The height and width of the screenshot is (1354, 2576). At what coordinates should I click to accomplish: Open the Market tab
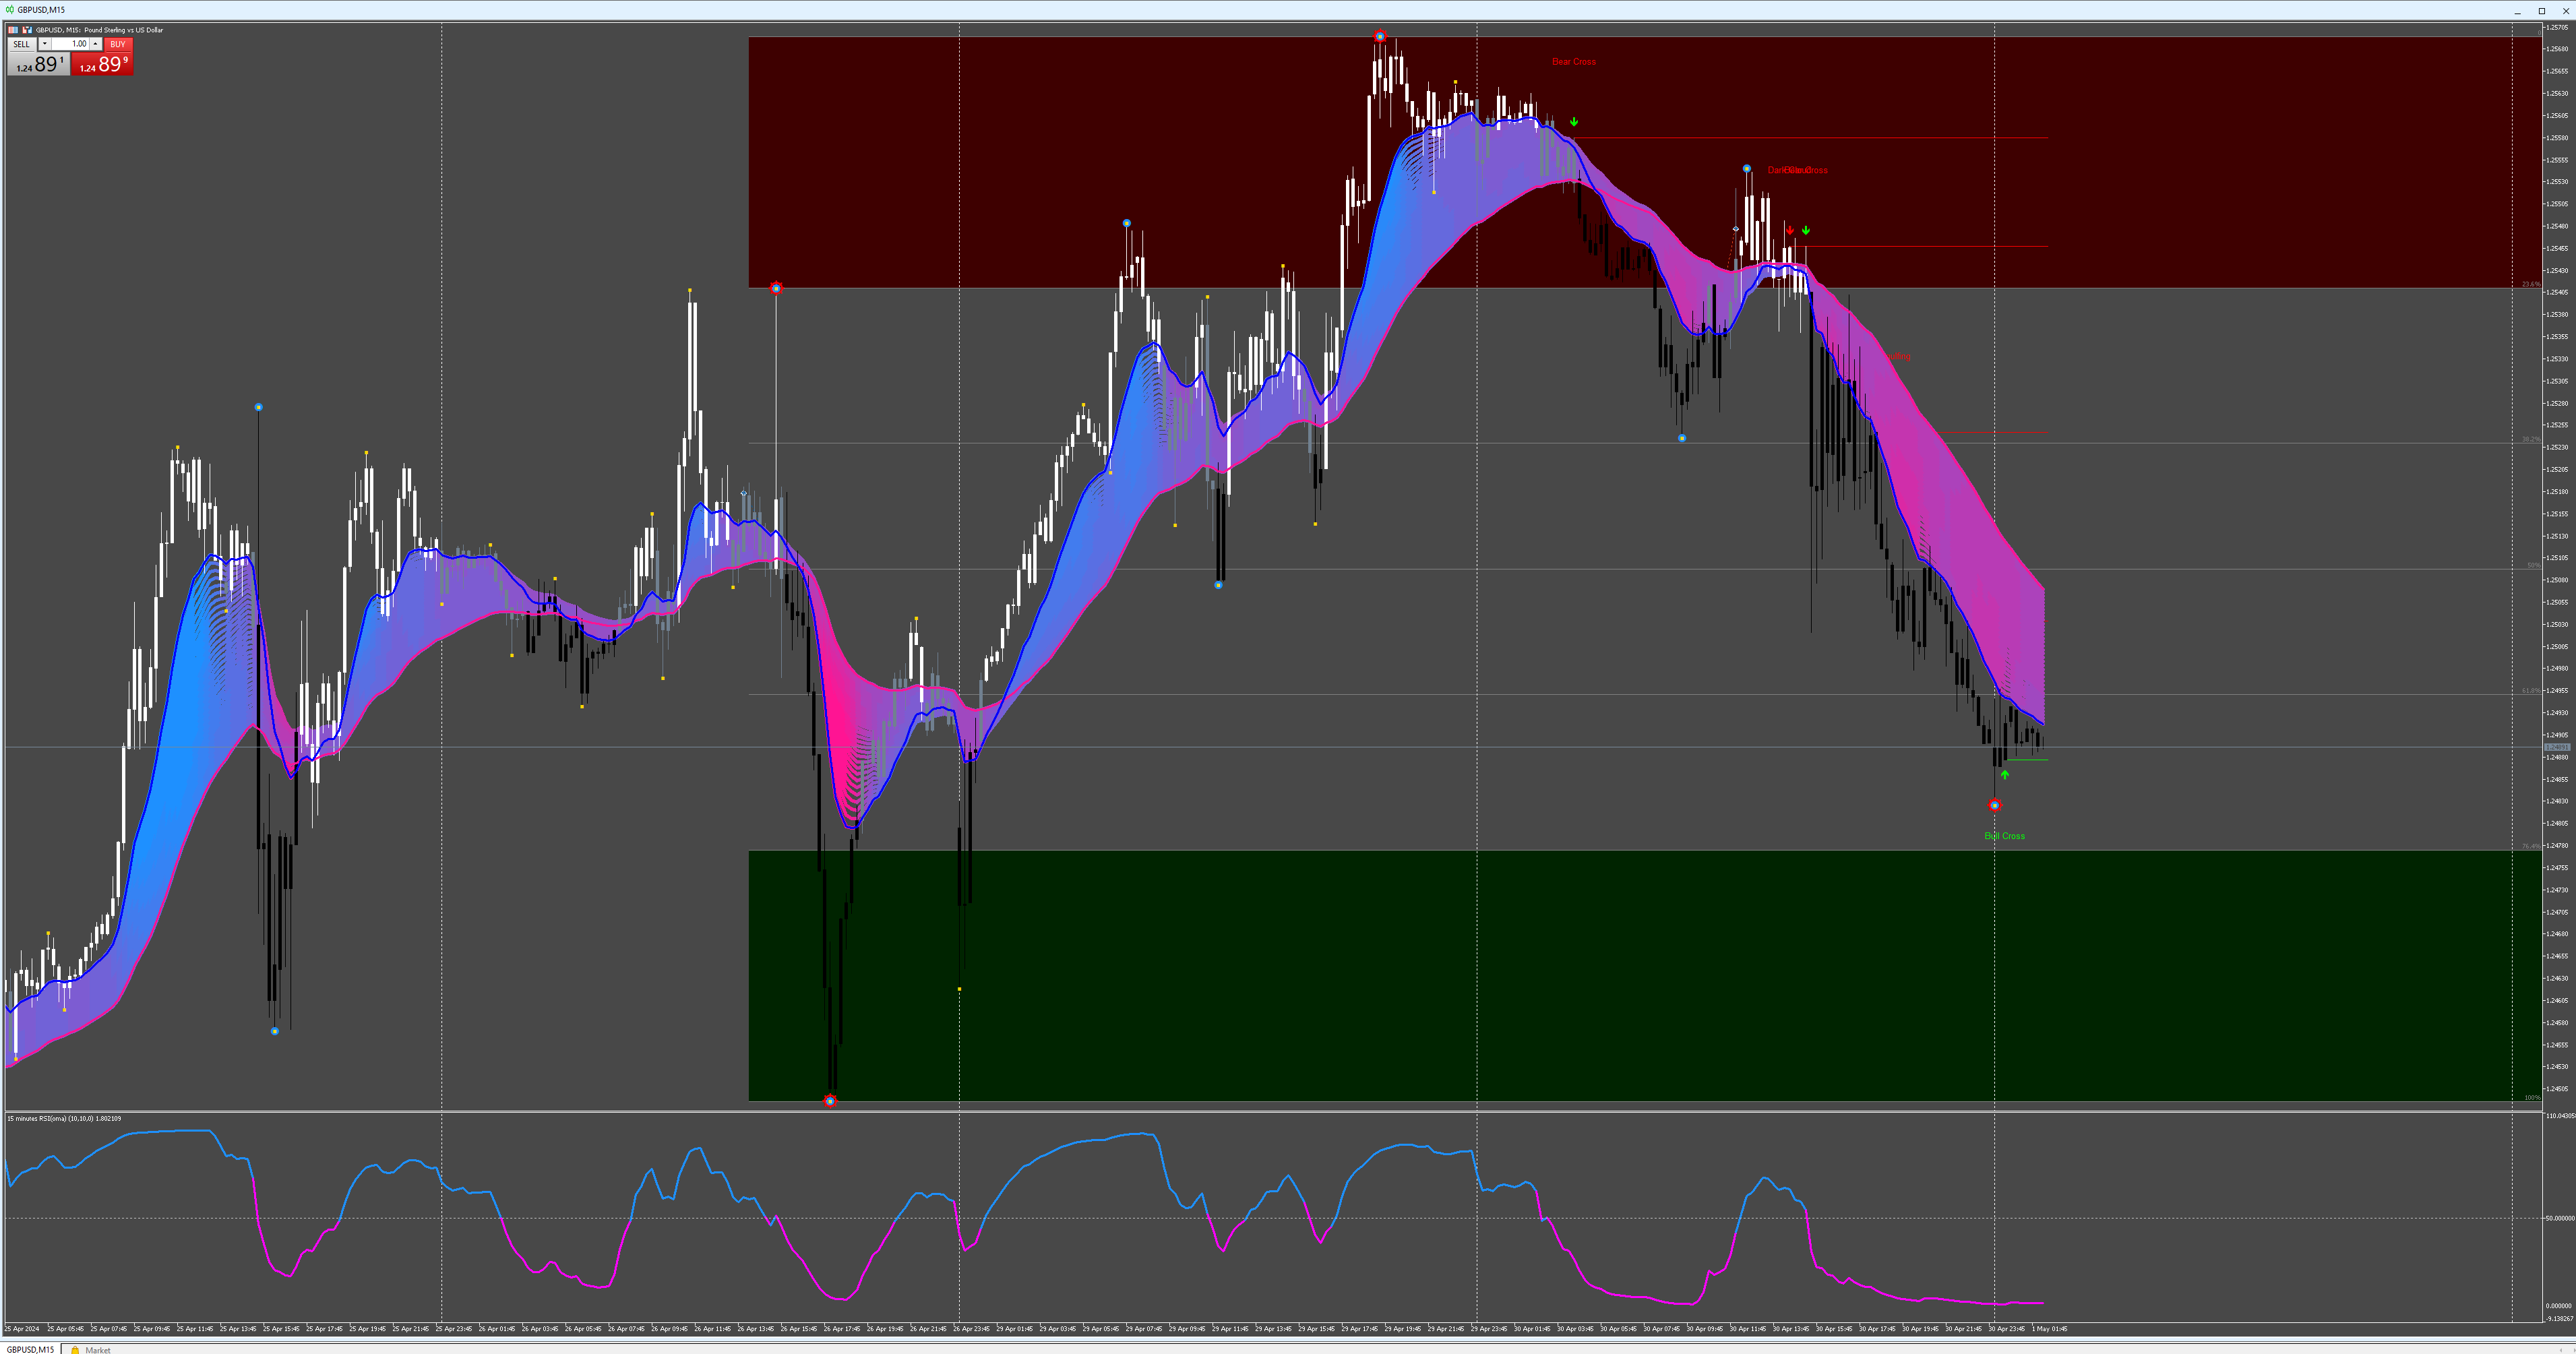coord(98,1349)
